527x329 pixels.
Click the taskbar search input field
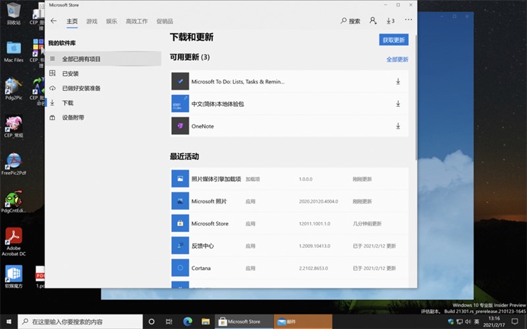(80, 322)
